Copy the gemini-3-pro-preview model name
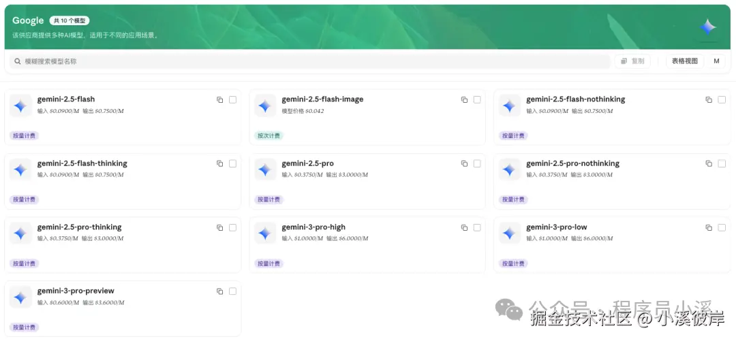Viewport: 736px width, 339px height. tap(219, 291)
